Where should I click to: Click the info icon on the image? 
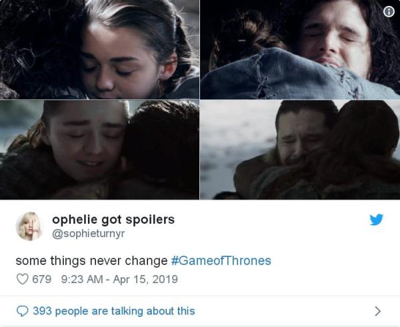click(x=389, y=12)
